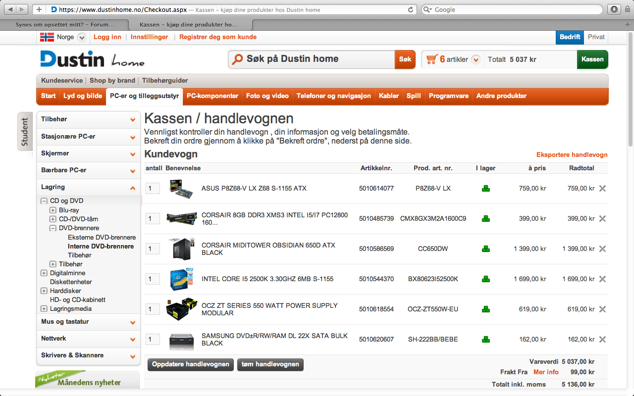
Task: Add bookmark with plus button
Action: tap(39, 9)
